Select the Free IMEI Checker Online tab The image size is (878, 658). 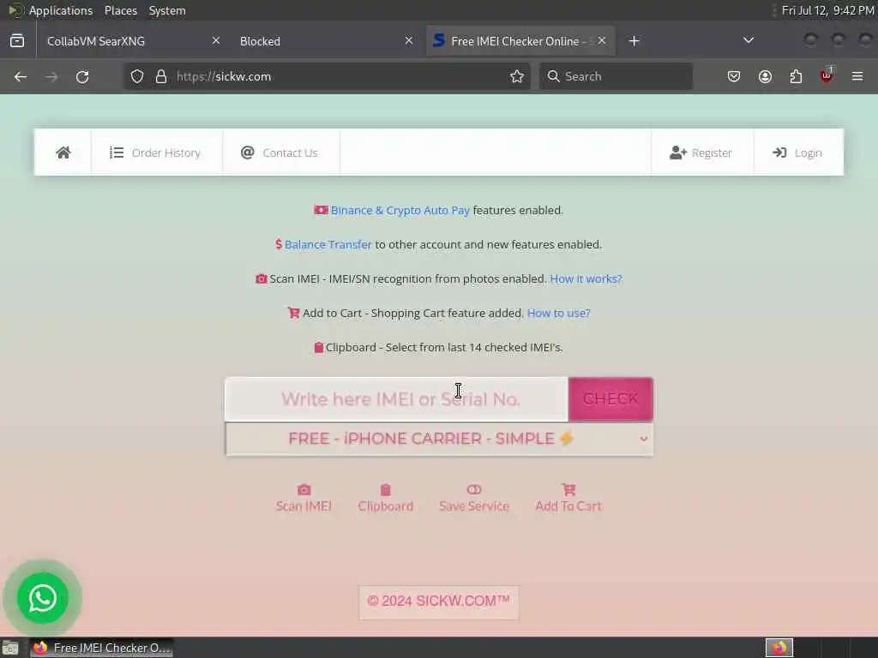click(520, 41)
